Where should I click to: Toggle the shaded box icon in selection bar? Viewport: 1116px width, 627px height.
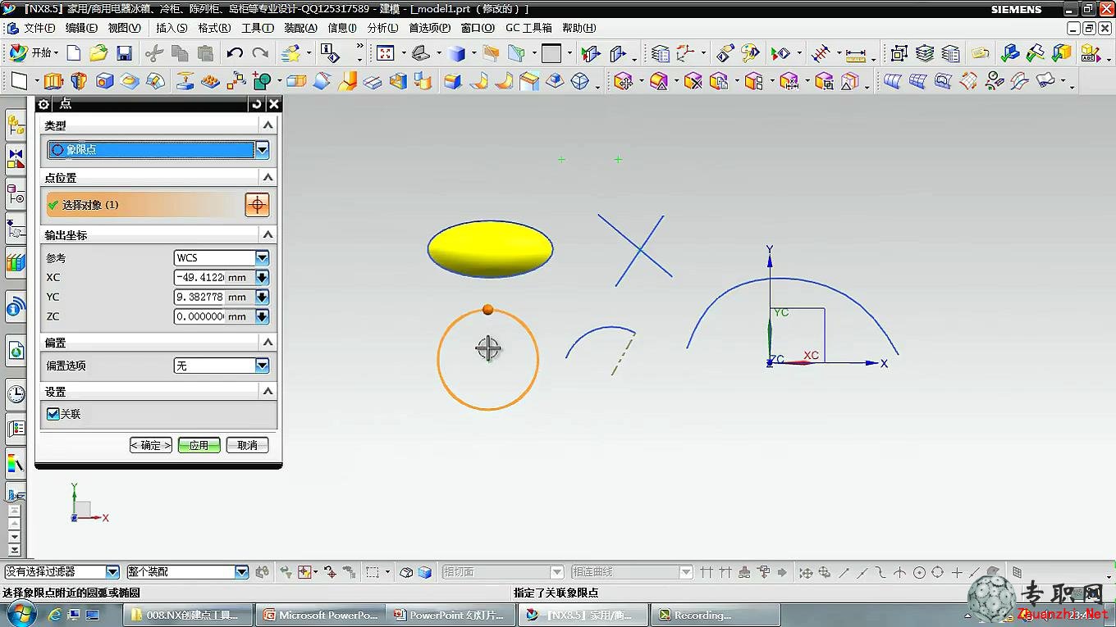[425, 572]
